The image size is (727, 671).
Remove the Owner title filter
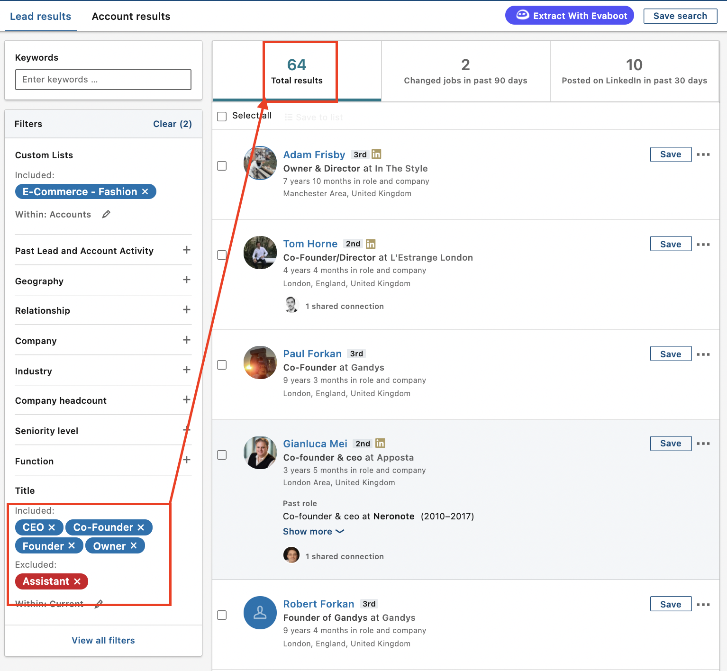click(134, 546)
